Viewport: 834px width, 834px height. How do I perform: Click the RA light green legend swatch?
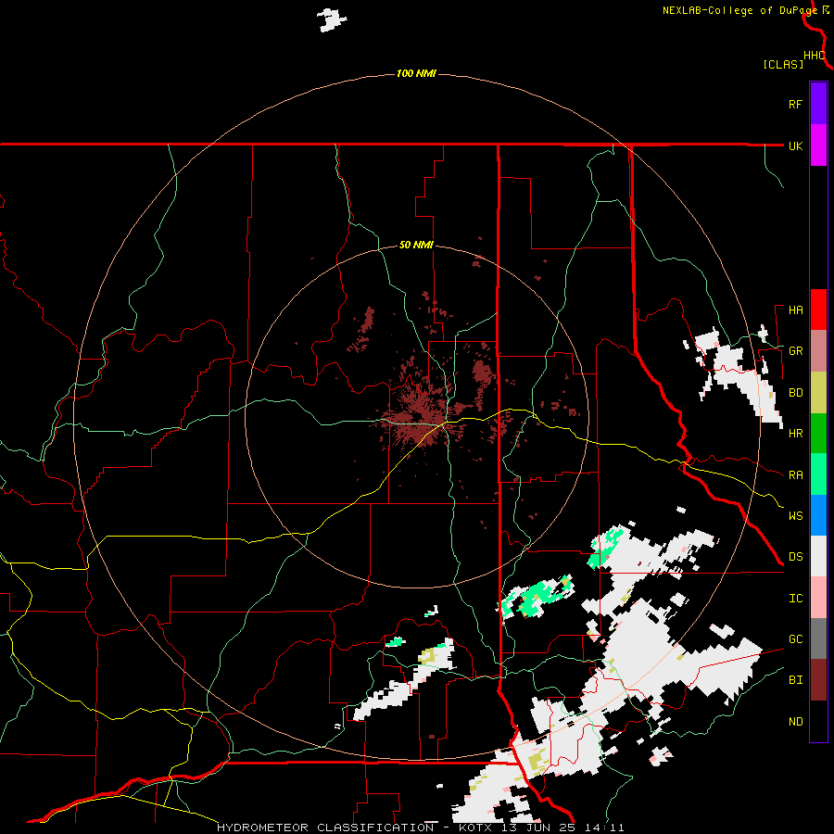[x=818, y=474]
